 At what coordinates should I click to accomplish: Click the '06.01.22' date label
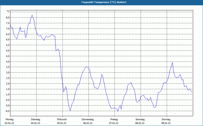coord(88,123)
